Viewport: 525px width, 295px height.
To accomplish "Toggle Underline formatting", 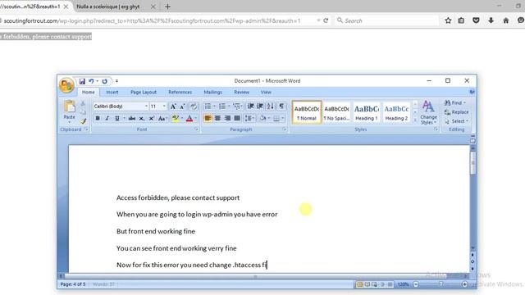I will click(116, 118).
